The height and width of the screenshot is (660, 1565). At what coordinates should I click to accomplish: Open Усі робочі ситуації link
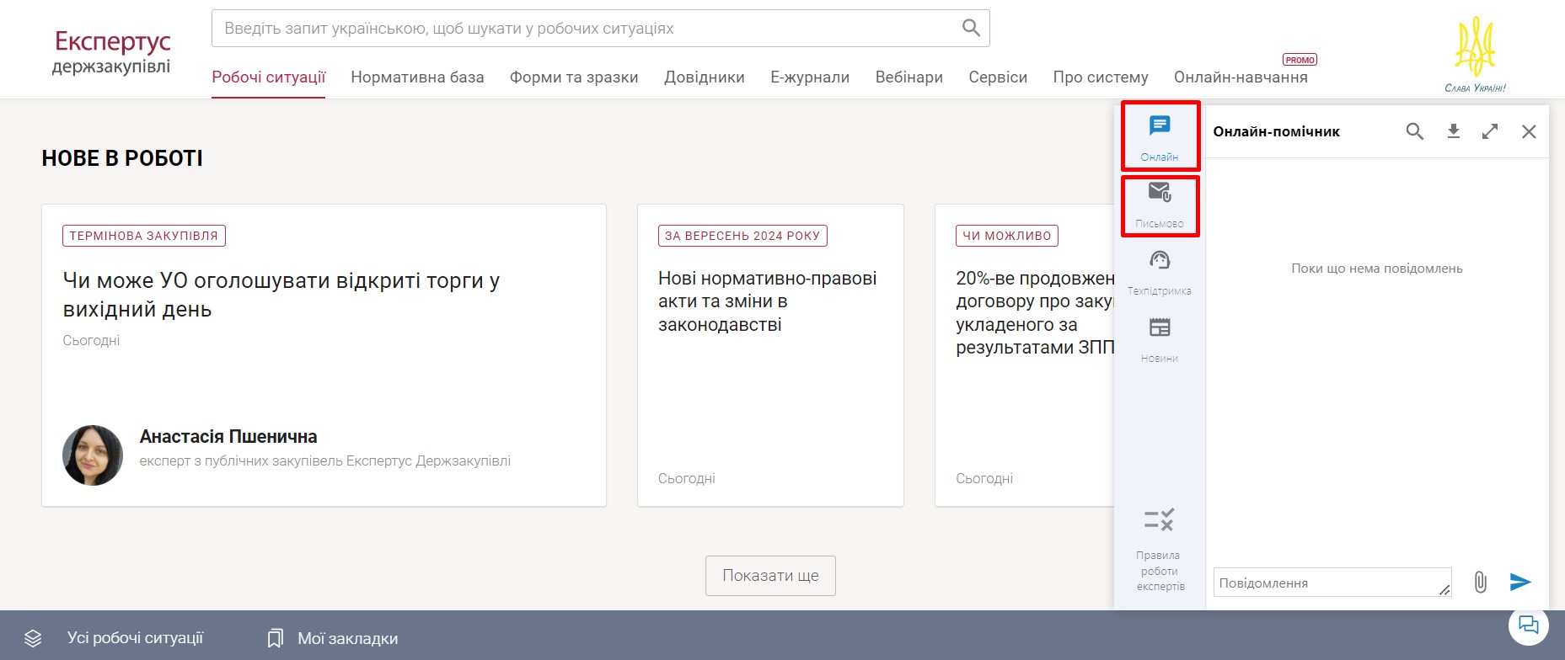point(135,638)
